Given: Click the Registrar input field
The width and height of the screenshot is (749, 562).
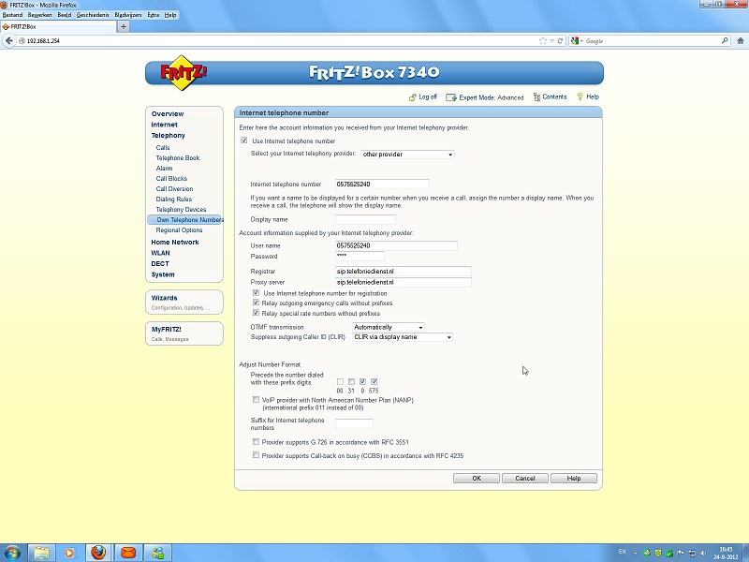Looking at the screenshot, I should pyautogui.click(x=404, y=272).
